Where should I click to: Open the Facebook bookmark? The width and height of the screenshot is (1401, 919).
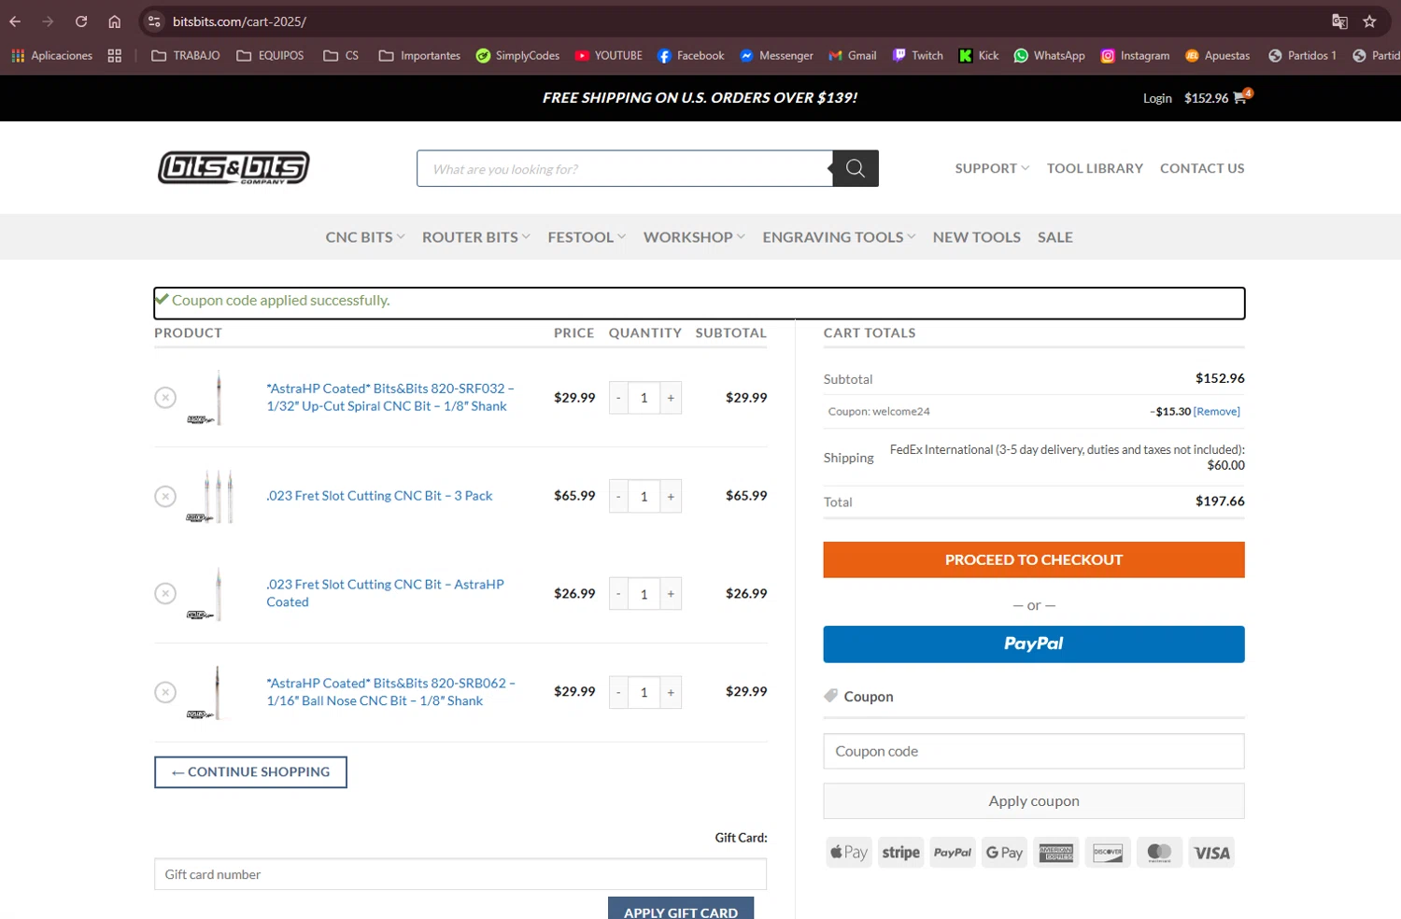pyautogui.click(x=691, y=56)
